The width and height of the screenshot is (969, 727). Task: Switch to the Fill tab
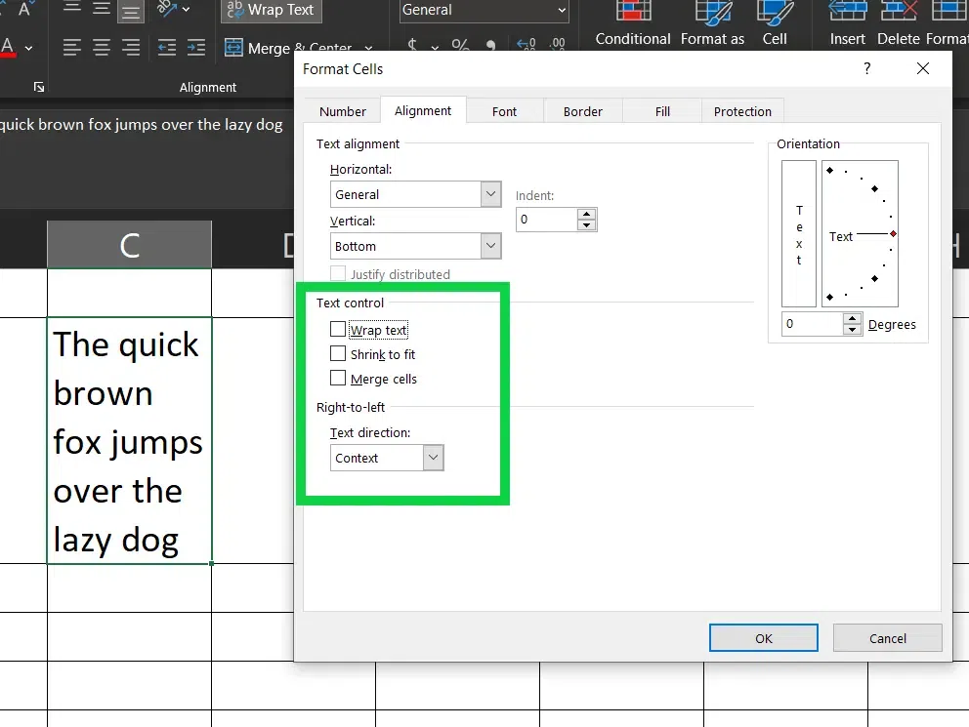click(x=662, y=111)
